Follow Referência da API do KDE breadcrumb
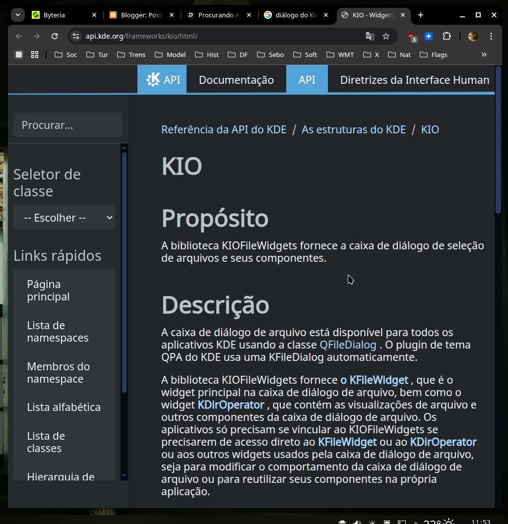Image resolution: width=508 pixels, height=524 pixels. (224, 129)
